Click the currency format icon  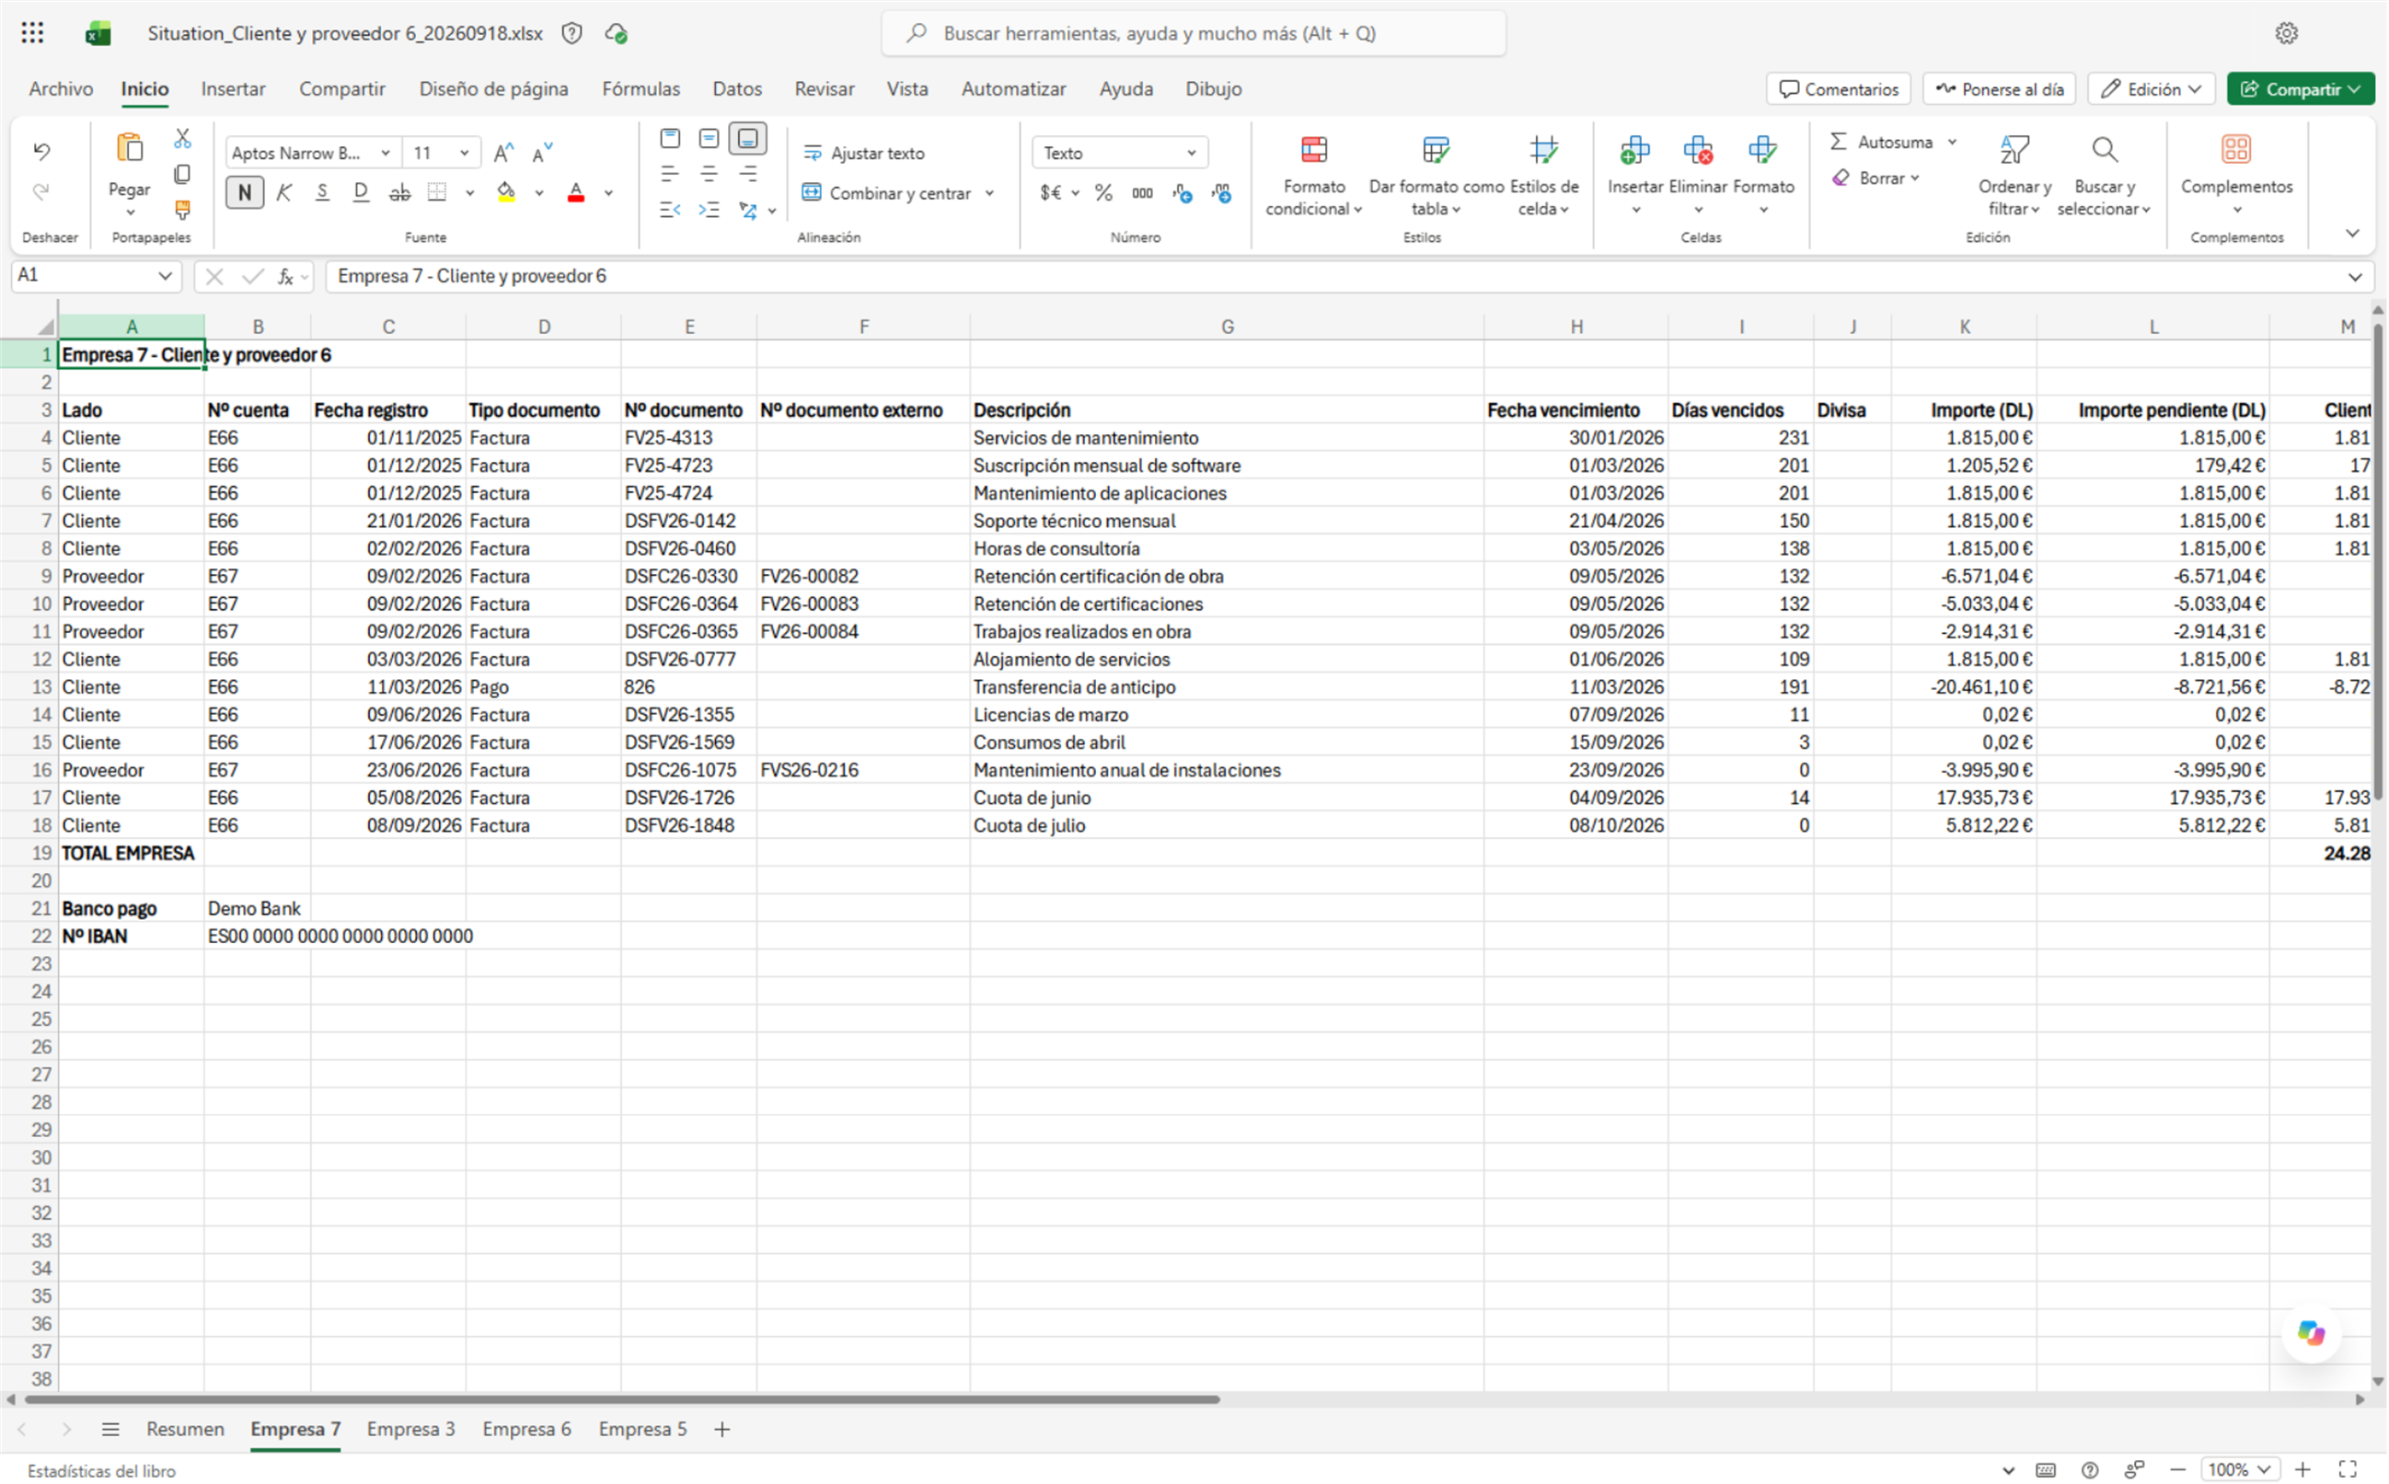coord(1050,193)
